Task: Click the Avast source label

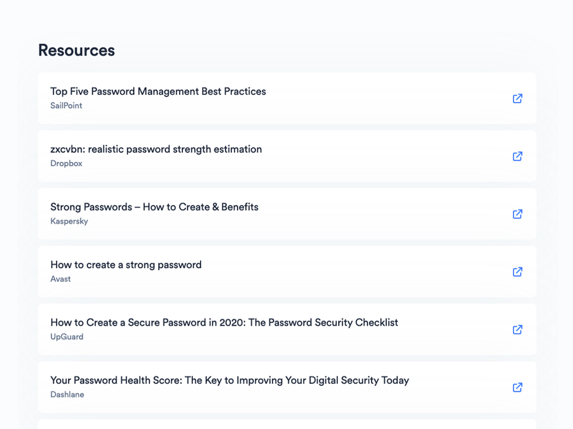Action: [x=61, y=279]
